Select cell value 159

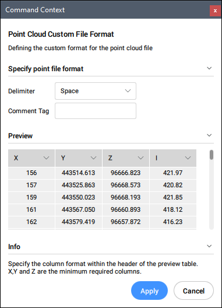point(31,197)
